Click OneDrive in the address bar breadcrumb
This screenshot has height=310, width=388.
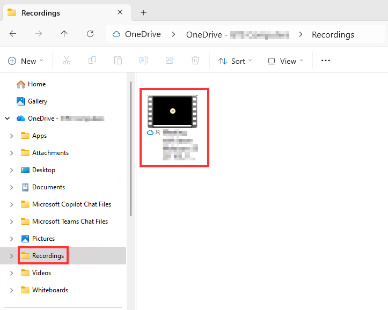[x=142, y=34]
